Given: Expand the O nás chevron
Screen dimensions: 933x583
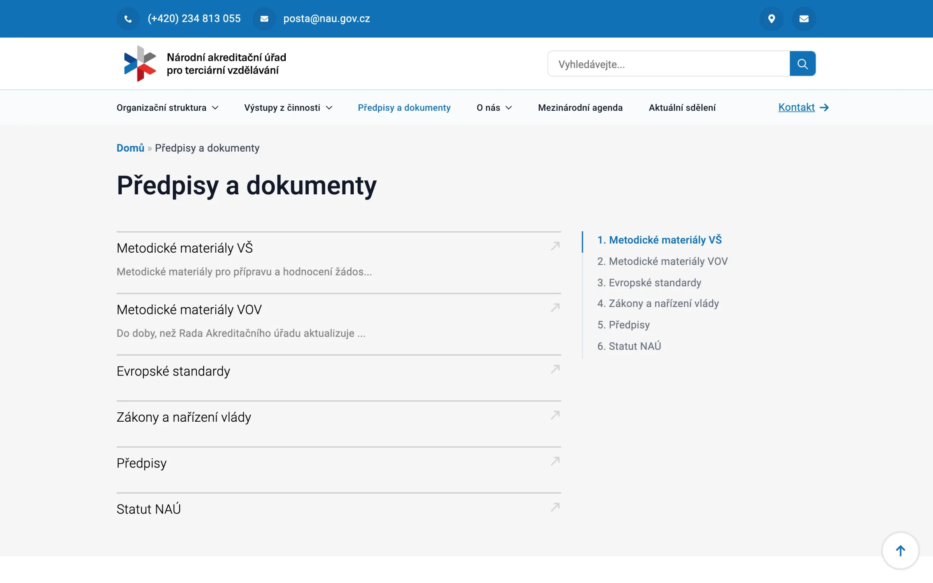Looking at the screenshot, I should pyautogui.click(x=508, y=108).
